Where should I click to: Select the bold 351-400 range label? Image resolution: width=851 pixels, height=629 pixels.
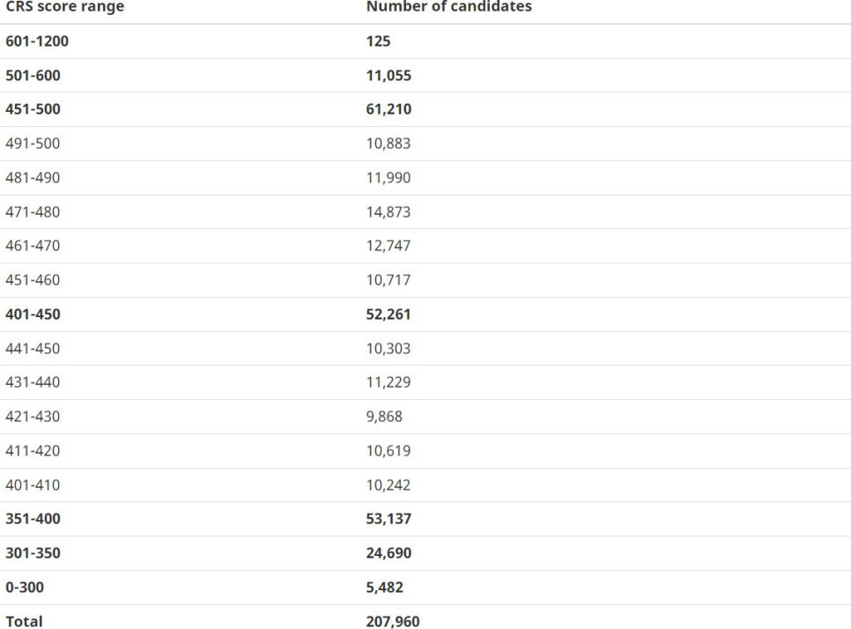coord(33,519)
